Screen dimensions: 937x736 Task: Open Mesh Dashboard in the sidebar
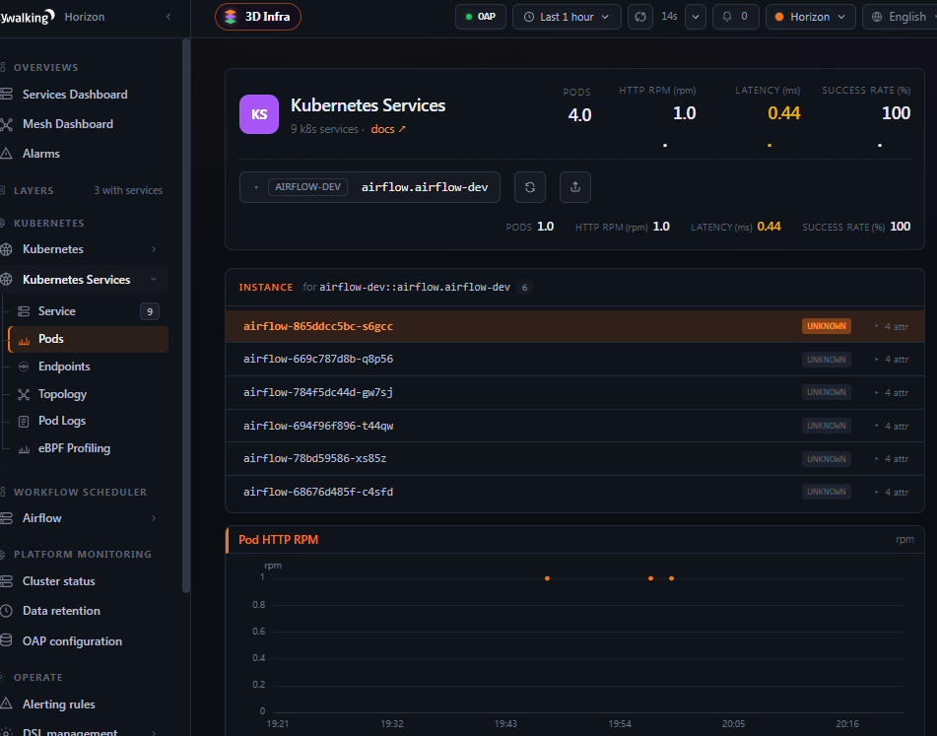pos(68,124)
